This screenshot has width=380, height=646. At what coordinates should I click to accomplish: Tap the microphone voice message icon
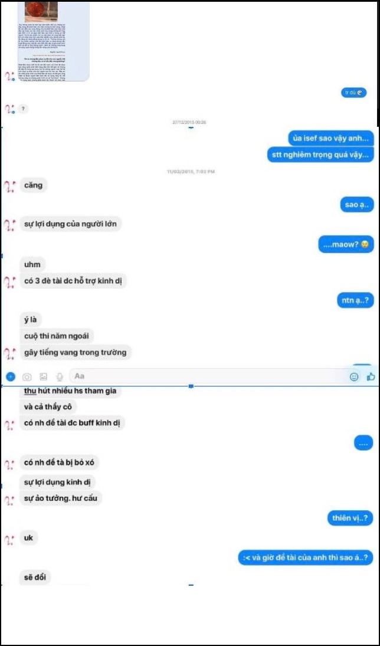tap(60, 376)
